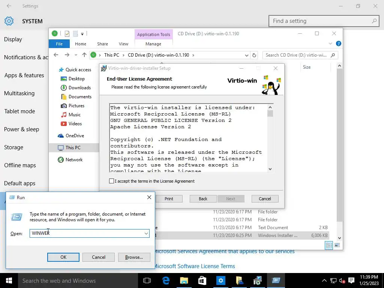Cancel the Run dialog
The width and height of the screenshot is (384, 288).
point(99,257)
